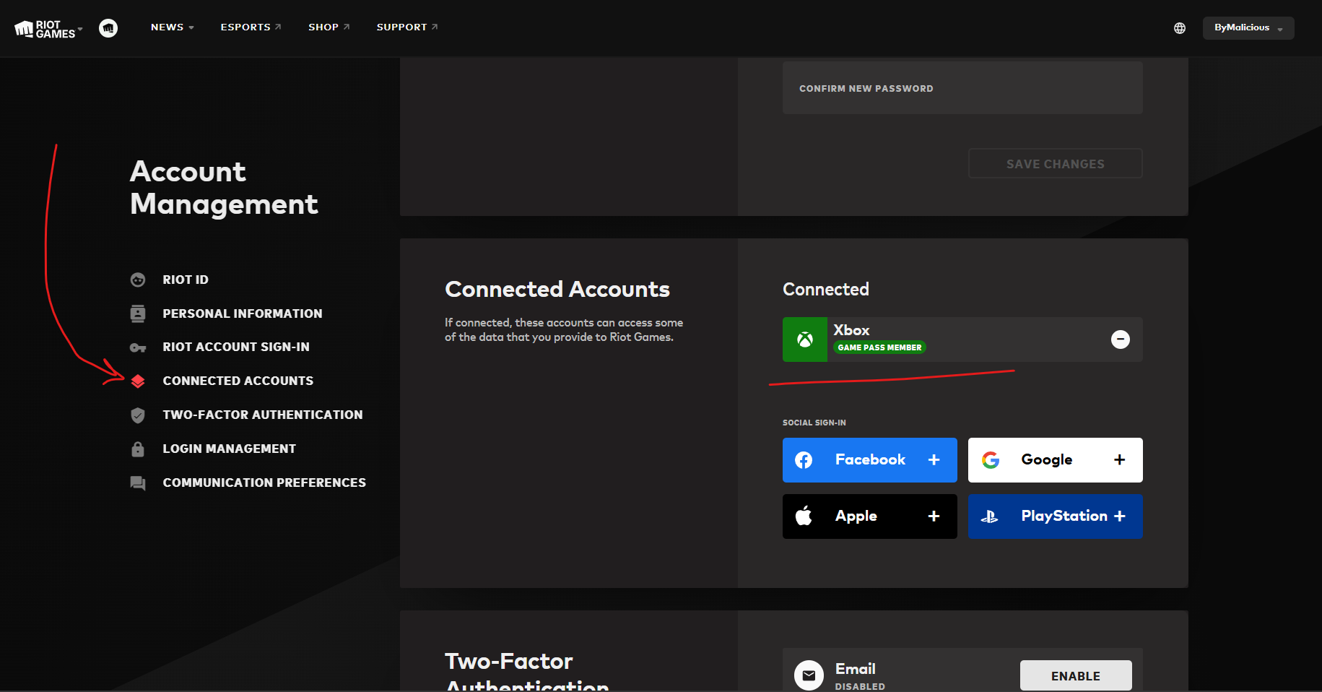This screenshot has height=692, width=1322.
Task: Click the plus icon on Google
Action: tap(1120, 460)
